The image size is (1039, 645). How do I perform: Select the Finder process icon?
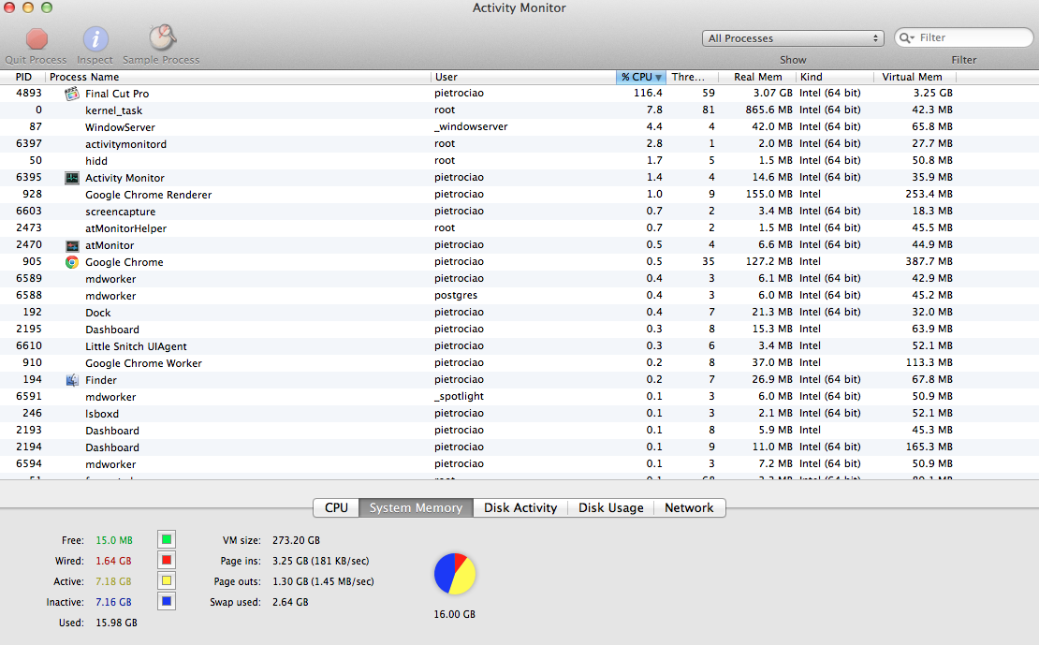[71, 380]
